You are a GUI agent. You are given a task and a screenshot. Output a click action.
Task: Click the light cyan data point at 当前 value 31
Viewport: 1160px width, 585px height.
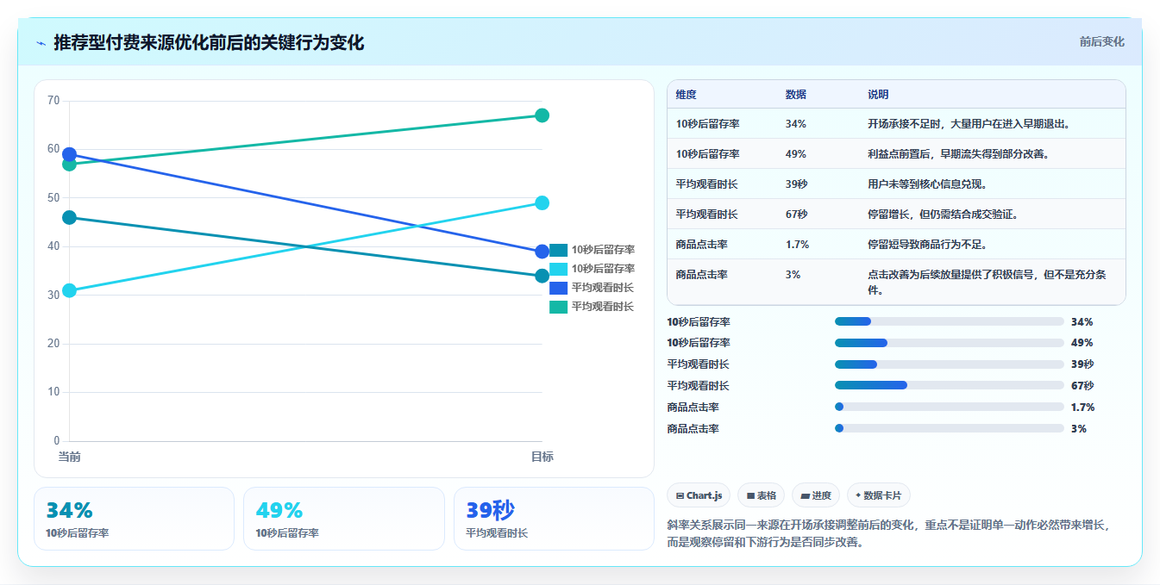pyautogui.click(x=70, y=290)
